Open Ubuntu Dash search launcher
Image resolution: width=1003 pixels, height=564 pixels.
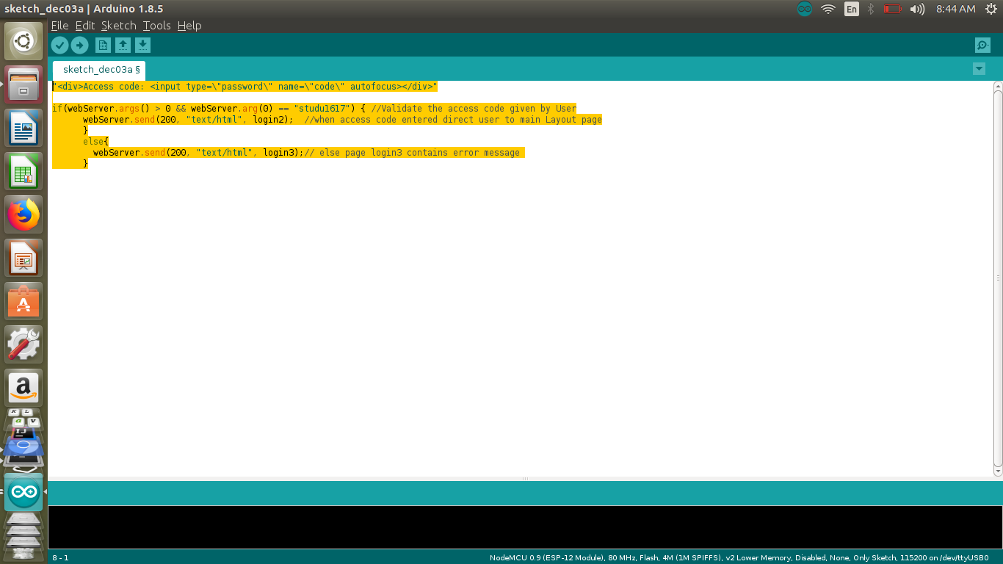[23, 41]
